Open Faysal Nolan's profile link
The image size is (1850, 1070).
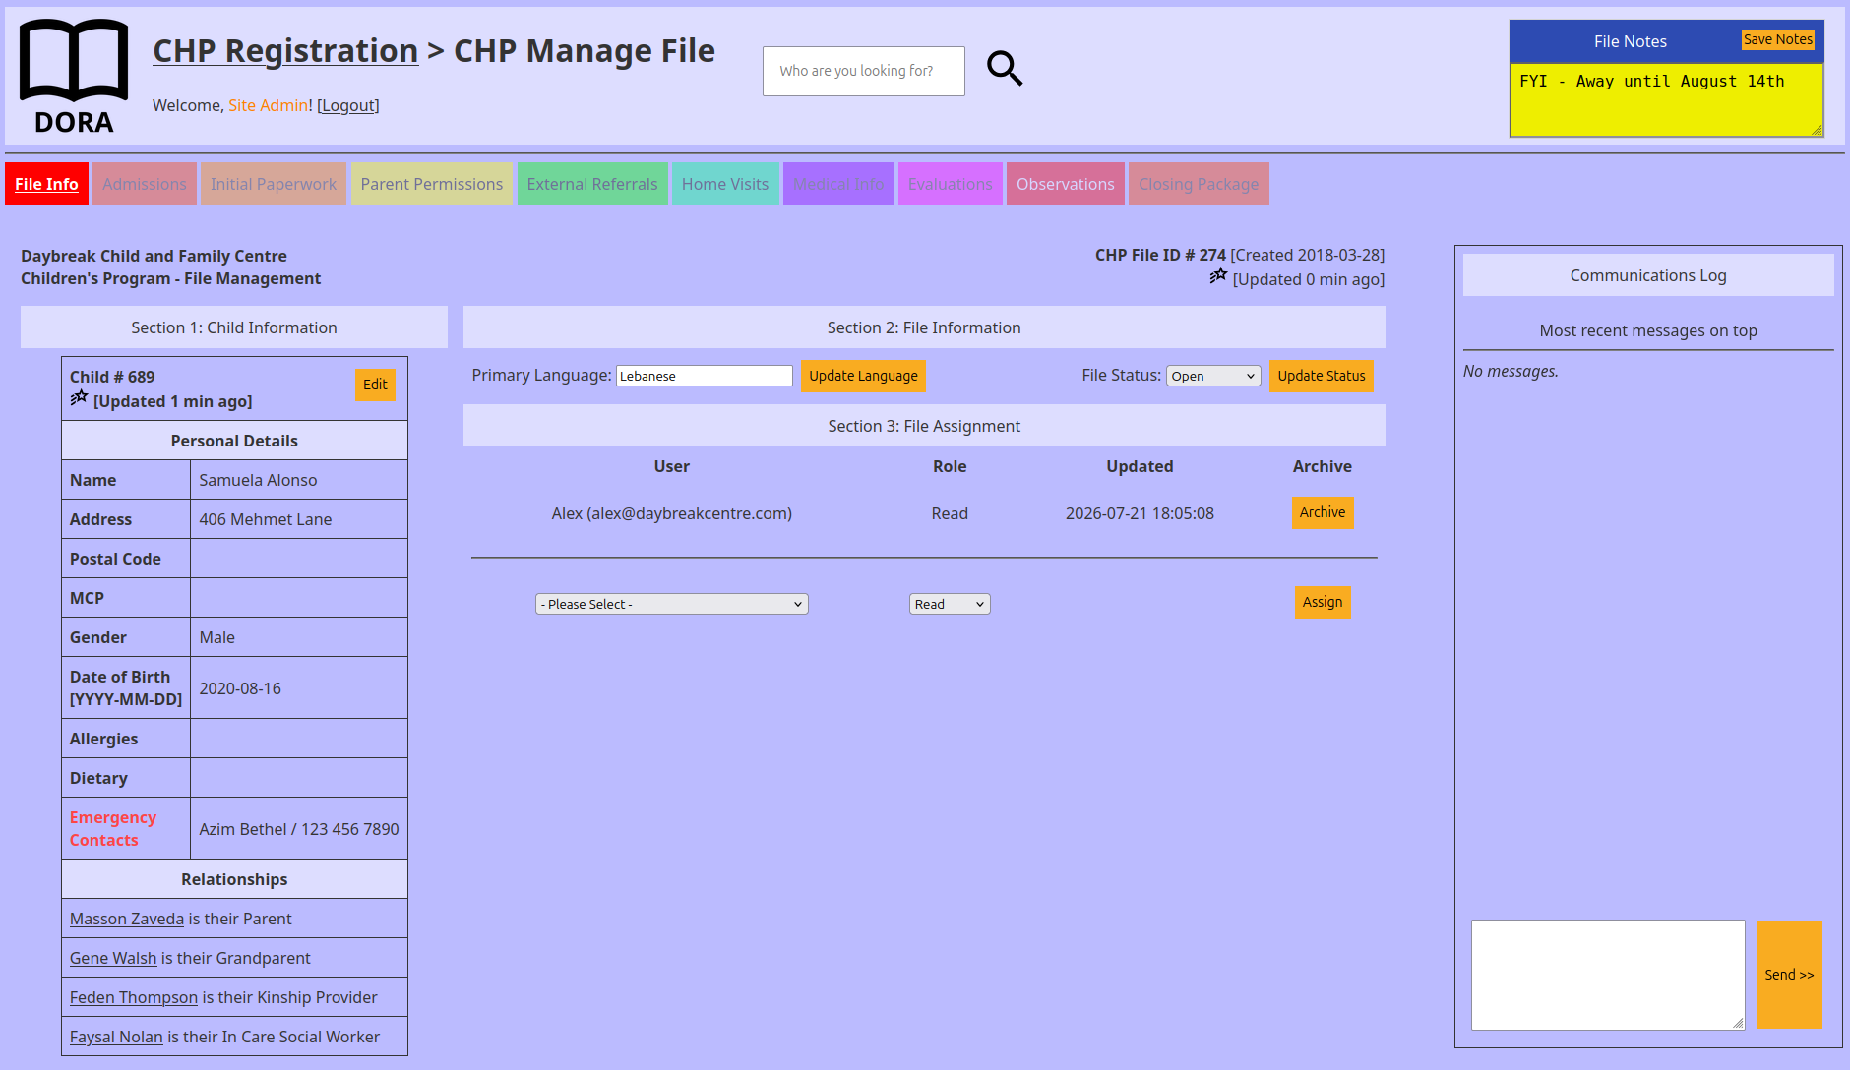pos(116,1037)
